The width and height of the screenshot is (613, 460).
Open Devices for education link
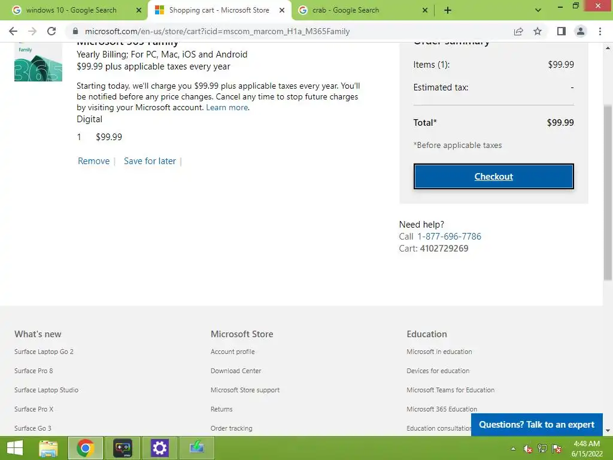point(438,371)
